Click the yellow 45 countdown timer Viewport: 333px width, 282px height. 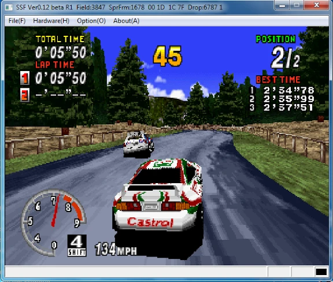point(168,56)
